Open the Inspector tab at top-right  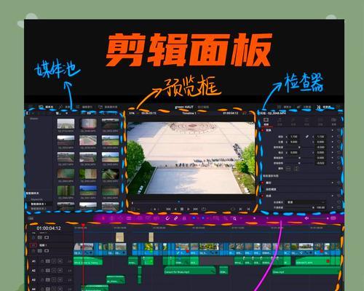click(x=325, y=107)
